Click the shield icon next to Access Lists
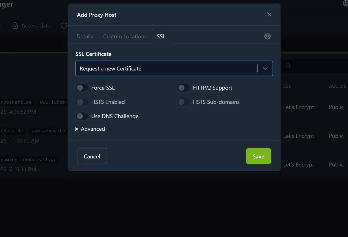The image size is (348, 237). (64, 26)
